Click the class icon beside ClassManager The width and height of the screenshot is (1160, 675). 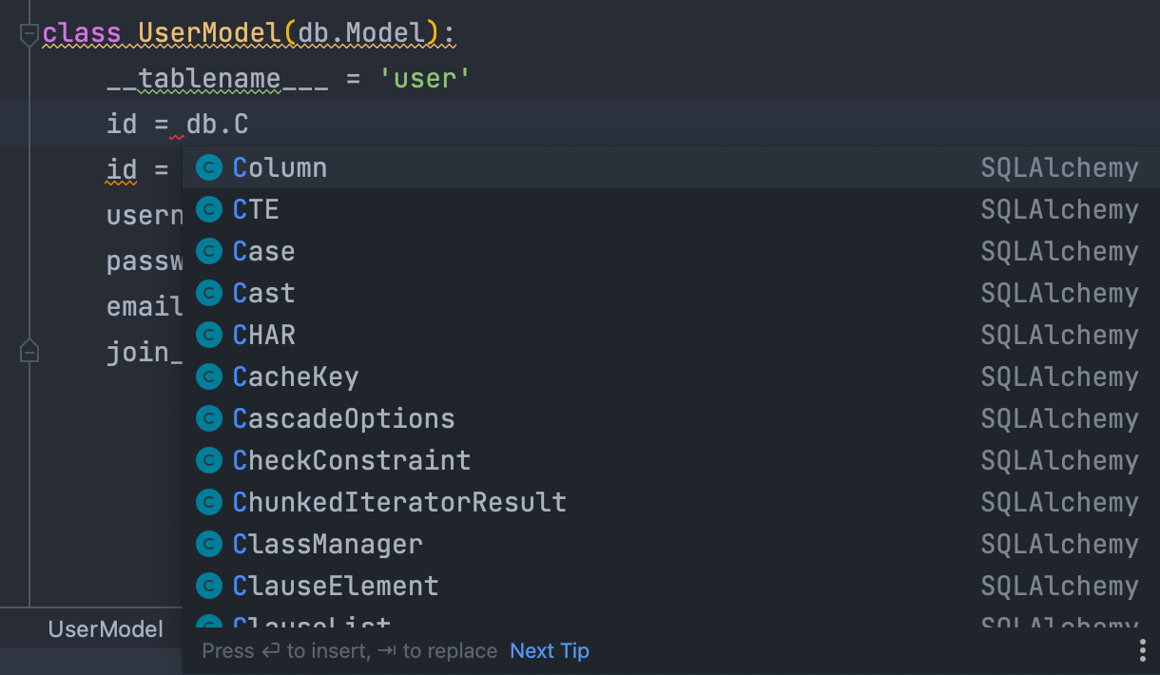pyautogui.click(x=209, y=544)
